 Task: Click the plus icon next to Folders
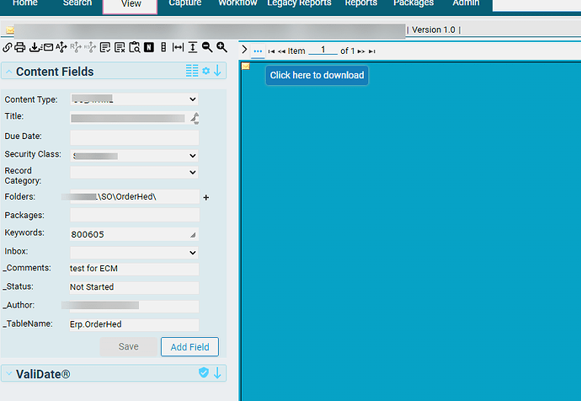(206, 197)
